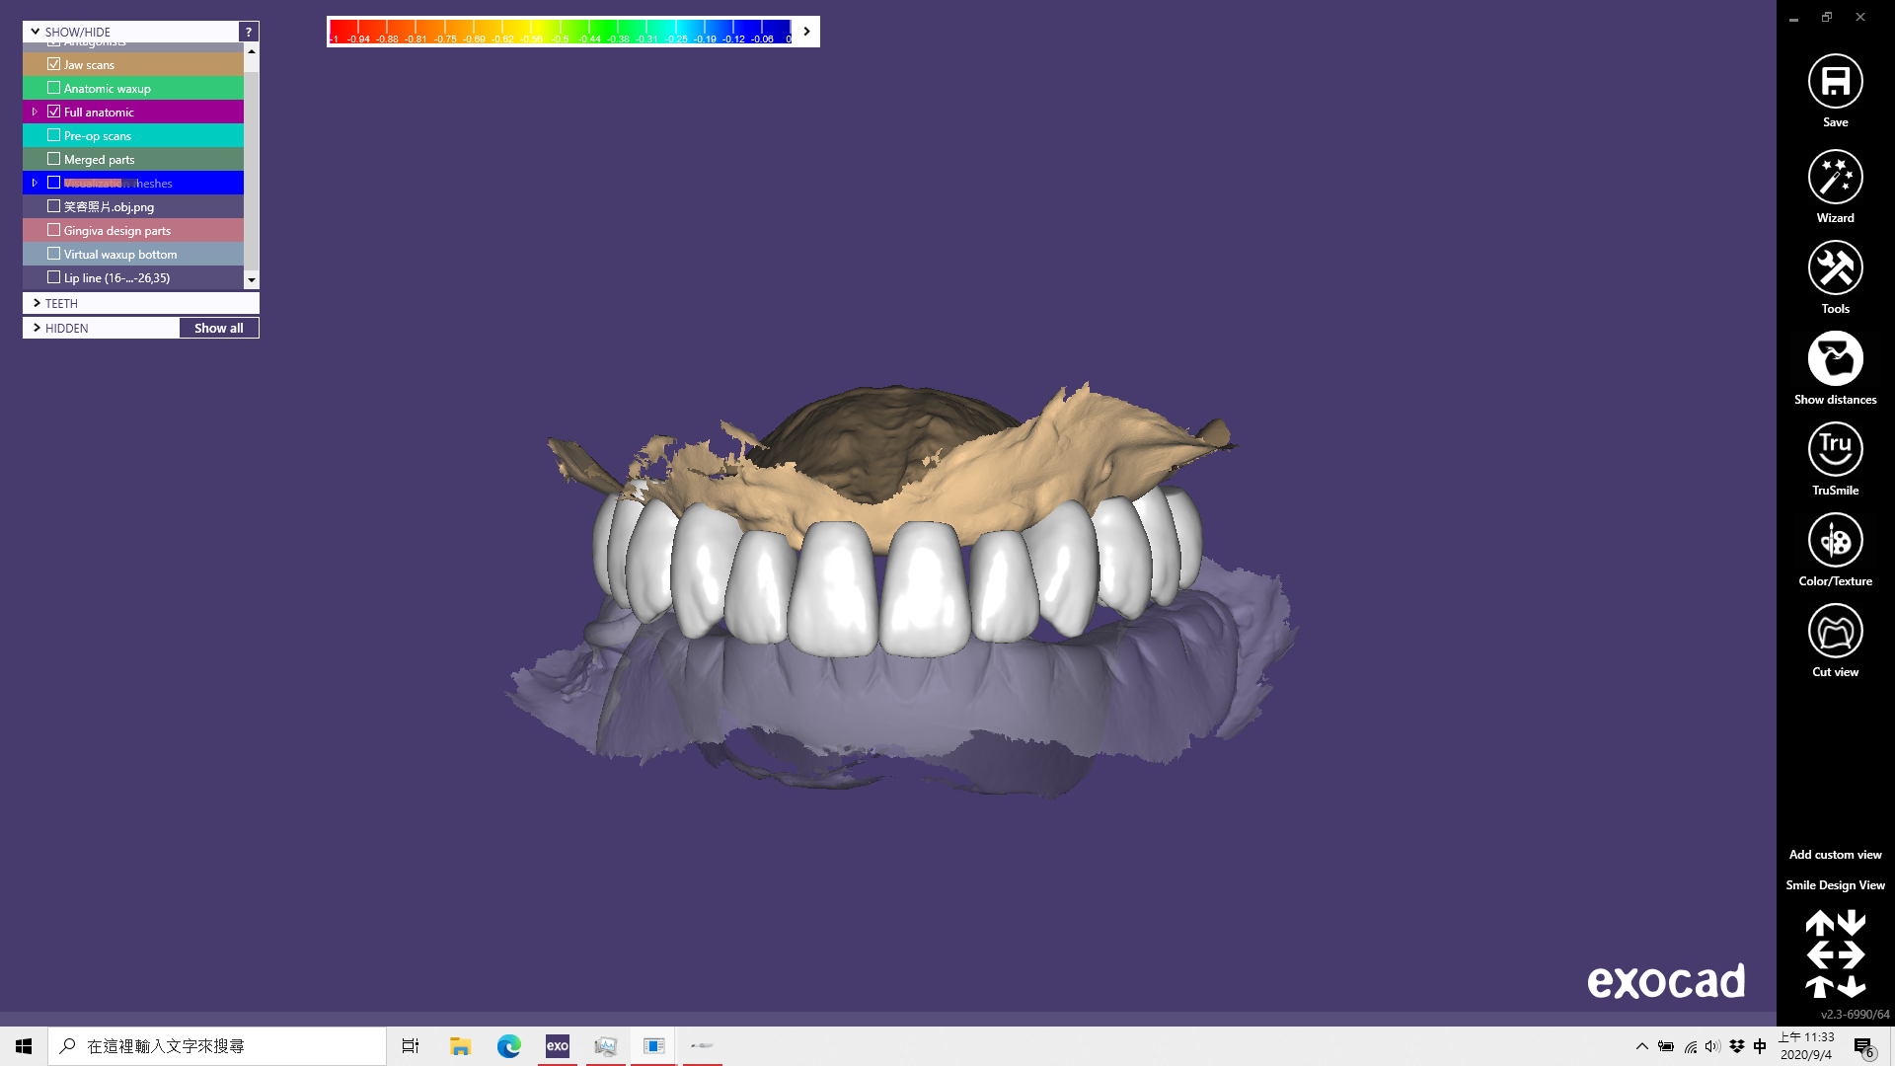This screenshot has width=1895, height=1066.
Task: Open the Wizard tool
Action: click(x=1835, y=177)
